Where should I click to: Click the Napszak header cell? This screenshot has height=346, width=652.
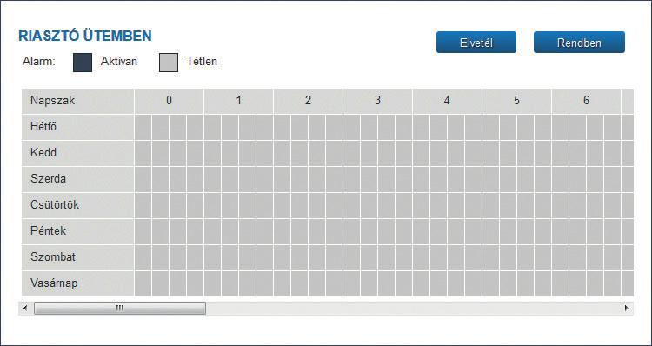point(77,101)
